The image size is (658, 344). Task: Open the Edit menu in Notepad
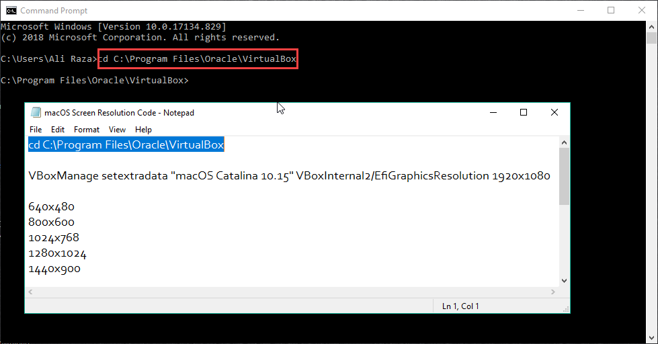click(x=58, y=130)
